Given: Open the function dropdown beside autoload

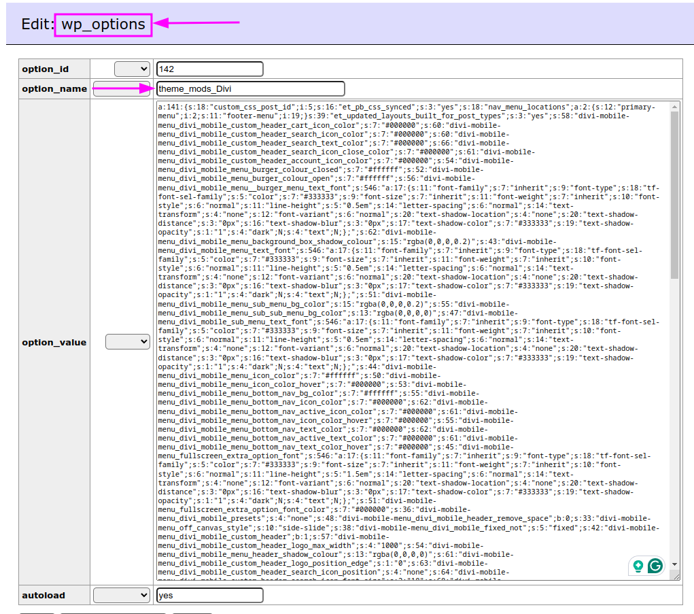Looking at the screenshot, I should point(121,595).
